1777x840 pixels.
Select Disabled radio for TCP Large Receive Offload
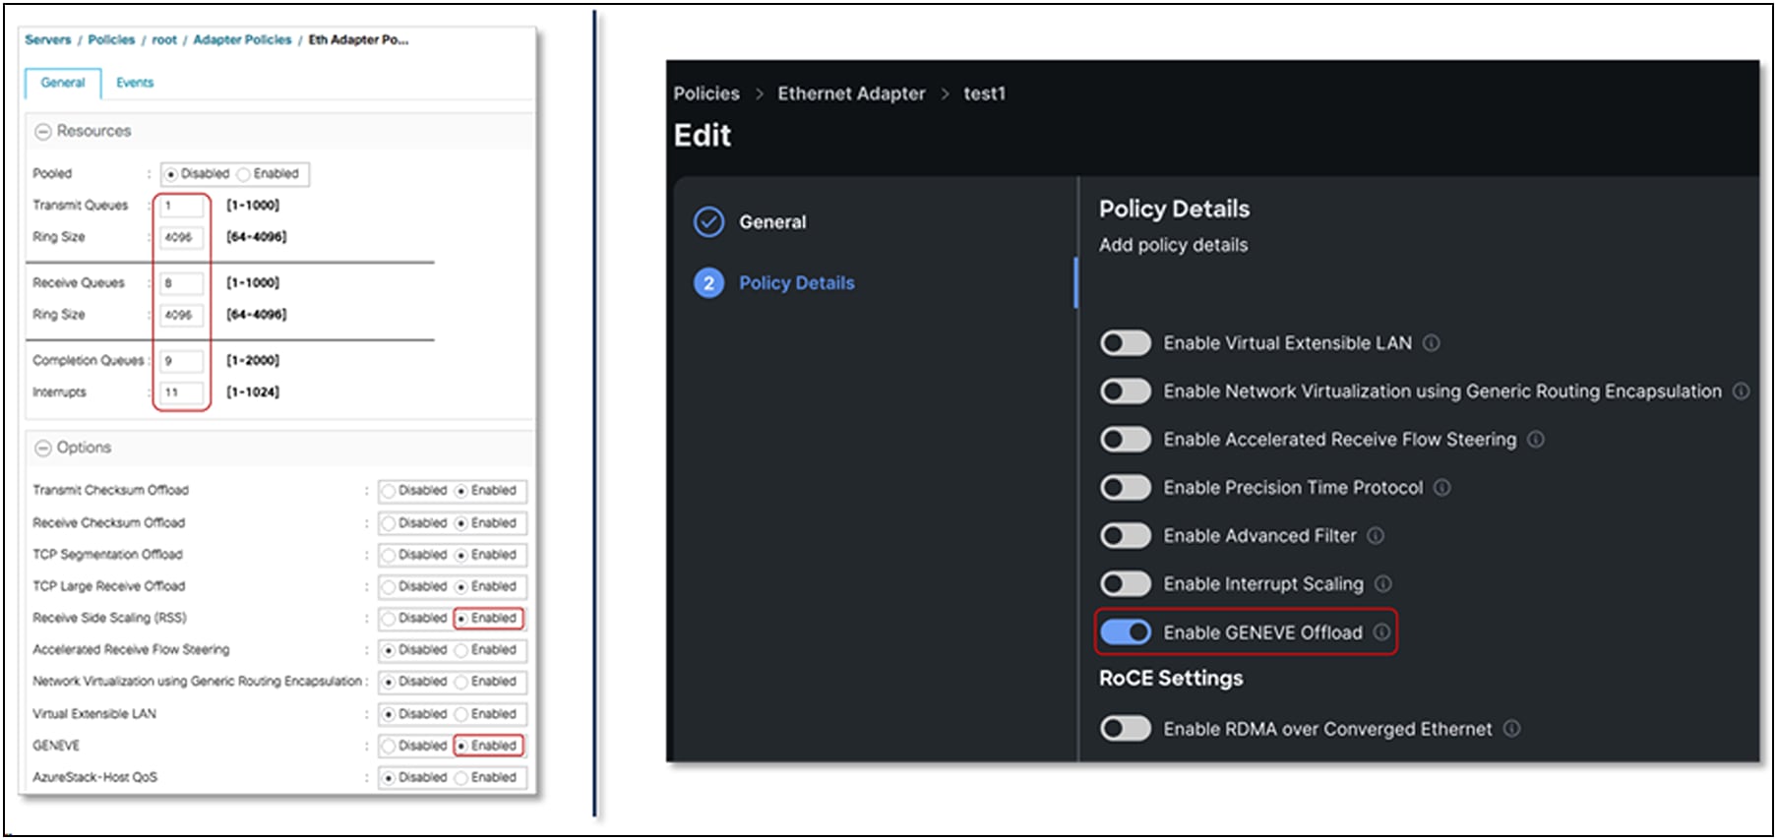tap(389, 587)
